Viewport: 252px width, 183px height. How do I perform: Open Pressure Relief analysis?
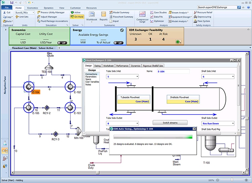click(x=203, y=12)
